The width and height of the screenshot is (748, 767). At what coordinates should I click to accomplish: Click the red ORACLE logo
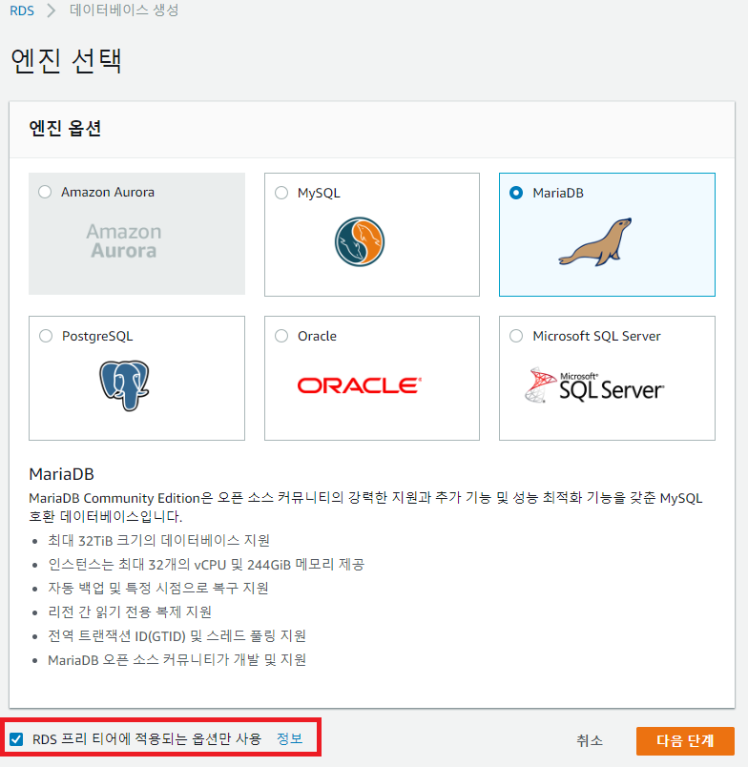[x=360, y=385]
